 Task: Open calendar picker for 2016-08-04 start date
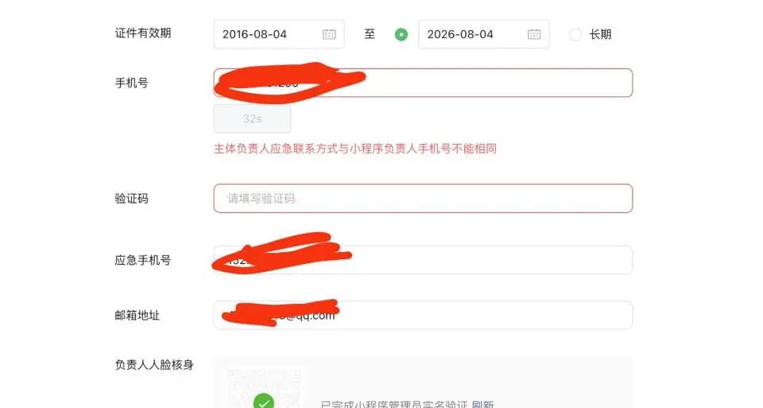click(x=329, y=34)
